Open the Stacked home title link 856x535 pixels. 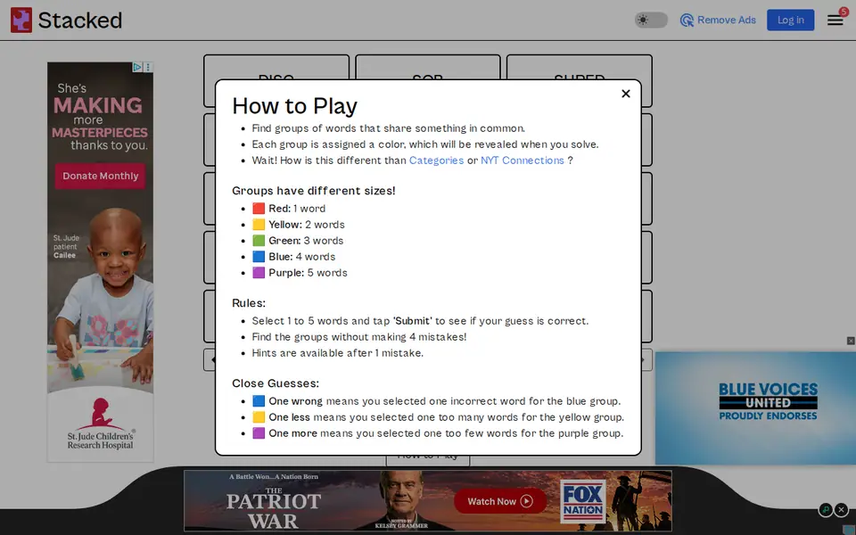point(79,21)
